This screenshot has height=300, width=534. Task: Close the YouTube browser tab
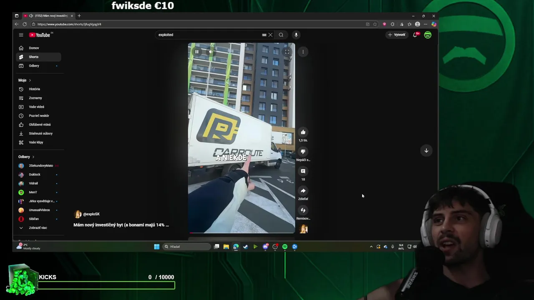pos(72,16)
